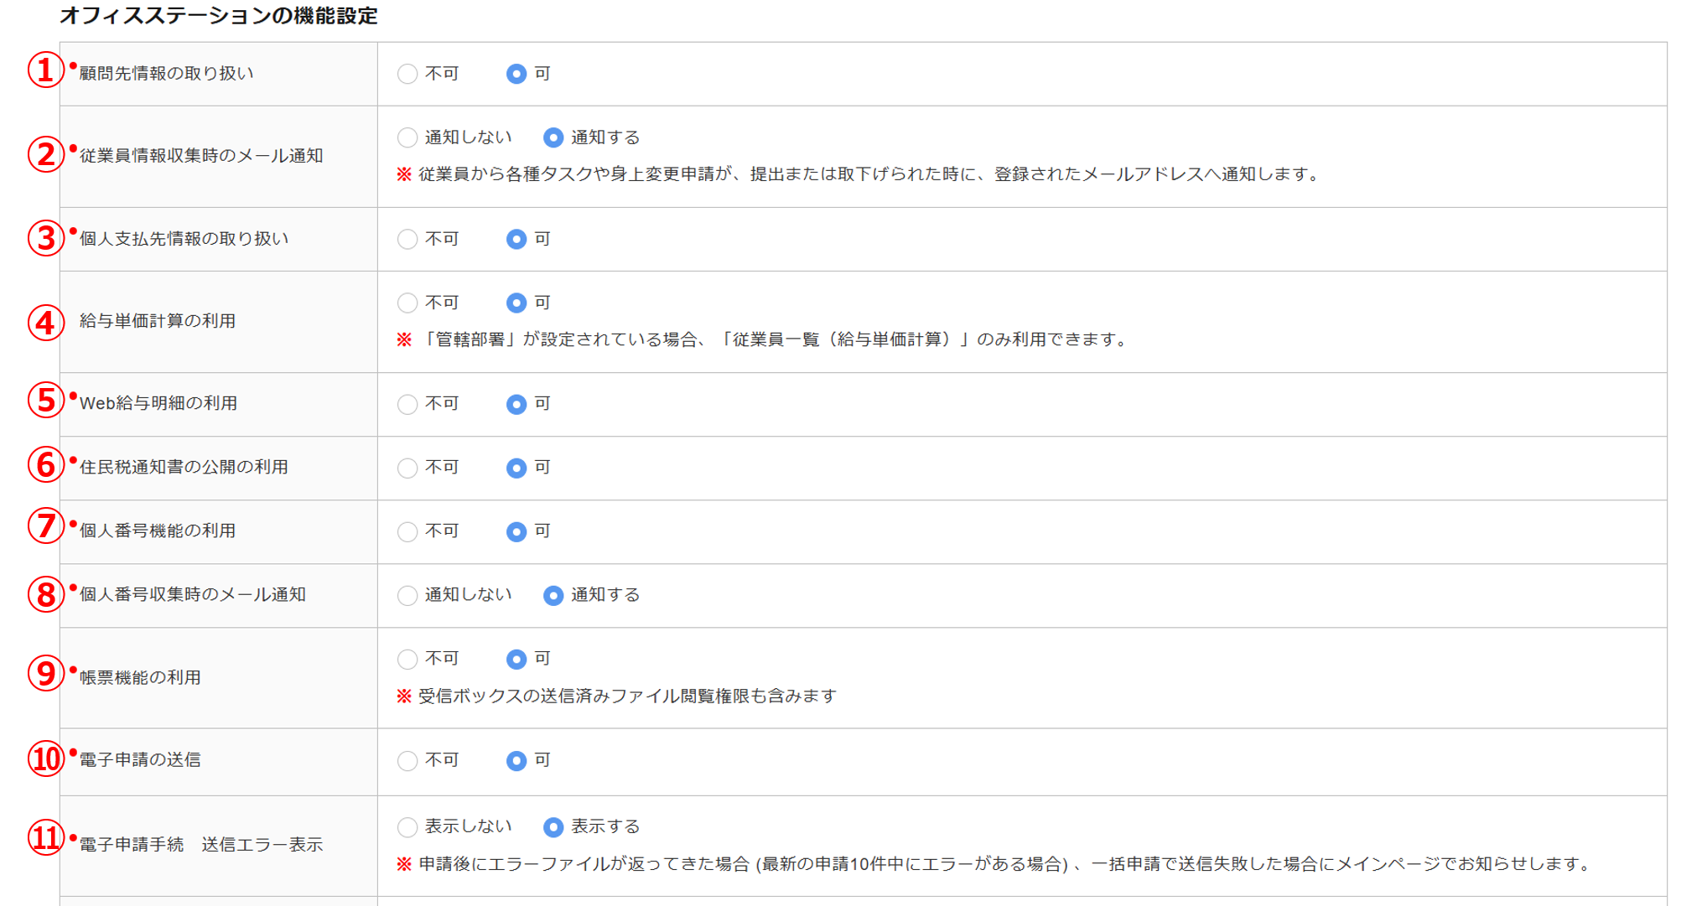The image size is (1702, 906).
Task: Select 不可 for 電子申請の送信
Action: pos(407,760)
